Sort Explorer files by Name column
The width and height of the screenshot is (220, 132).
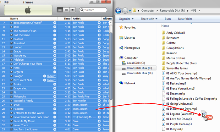click(165, 26)
